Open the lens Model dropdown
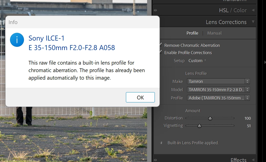The width and height of the screenshot is (266, 162). pos(218,90)
